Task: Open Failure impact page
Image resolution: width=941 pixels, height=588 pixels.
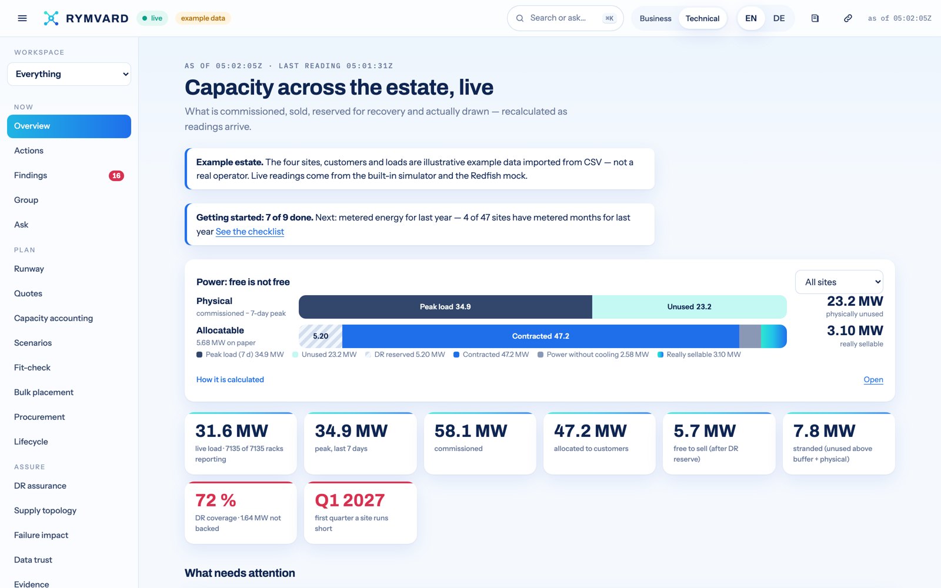Action: click(x=69, y=536)
